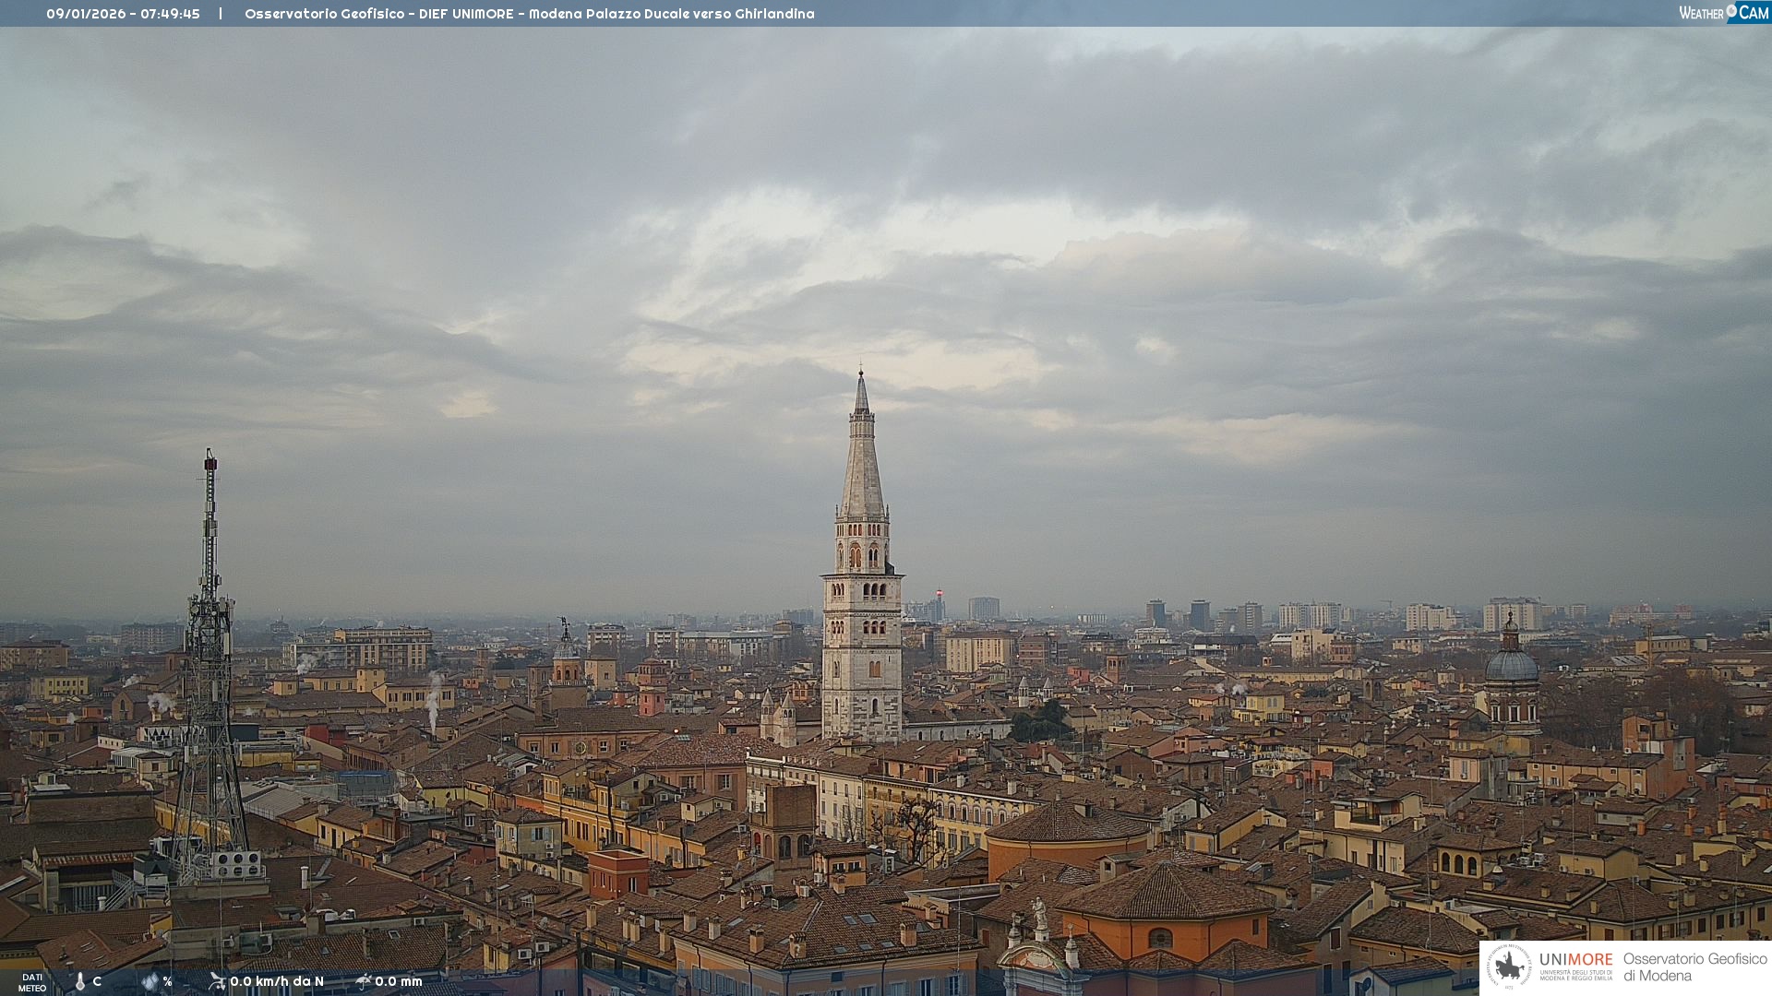Click the temperature C unit label
Viewport: 1772px width, 996px height.
click(97, 982)
